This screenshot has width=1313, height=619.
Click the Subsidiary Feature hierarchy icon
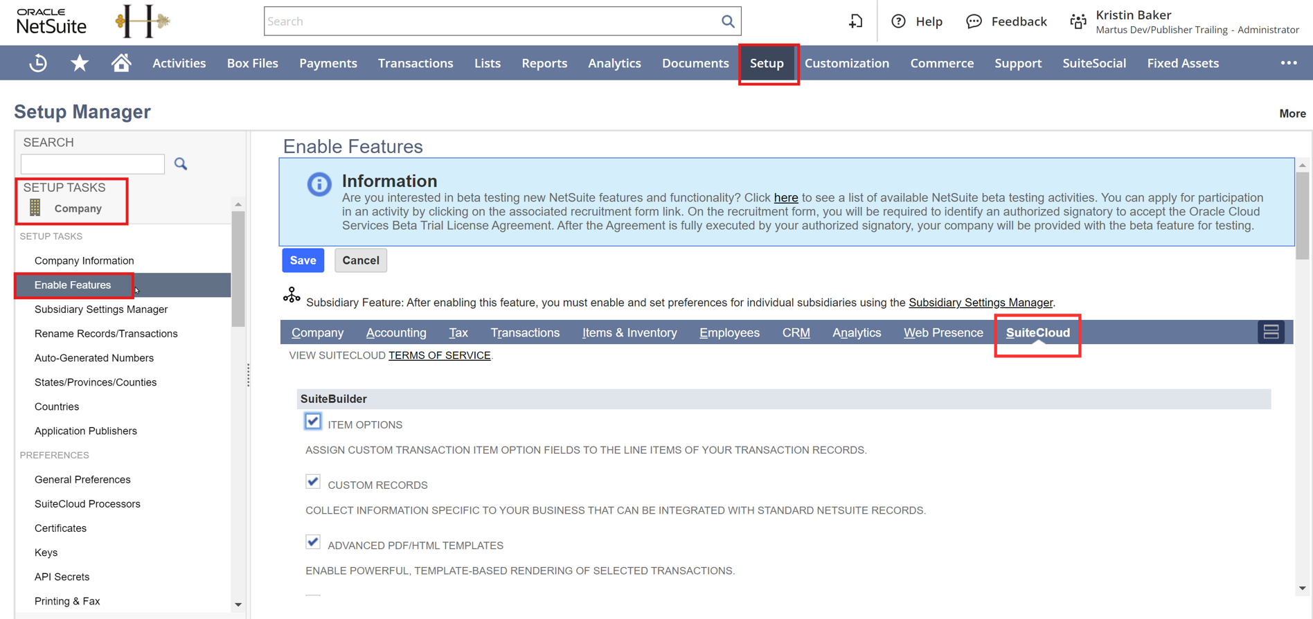pos(292,296)
